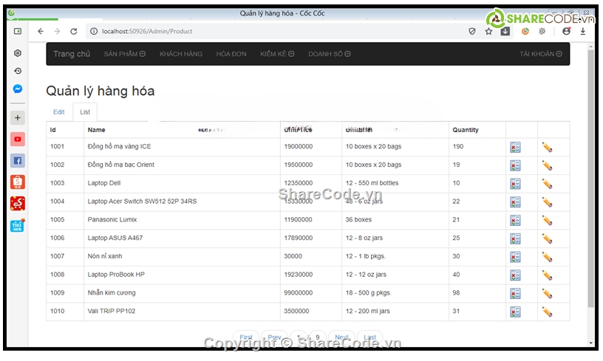
Task: Go to Trang chủ home link
Action: click(x=72, y=54)
